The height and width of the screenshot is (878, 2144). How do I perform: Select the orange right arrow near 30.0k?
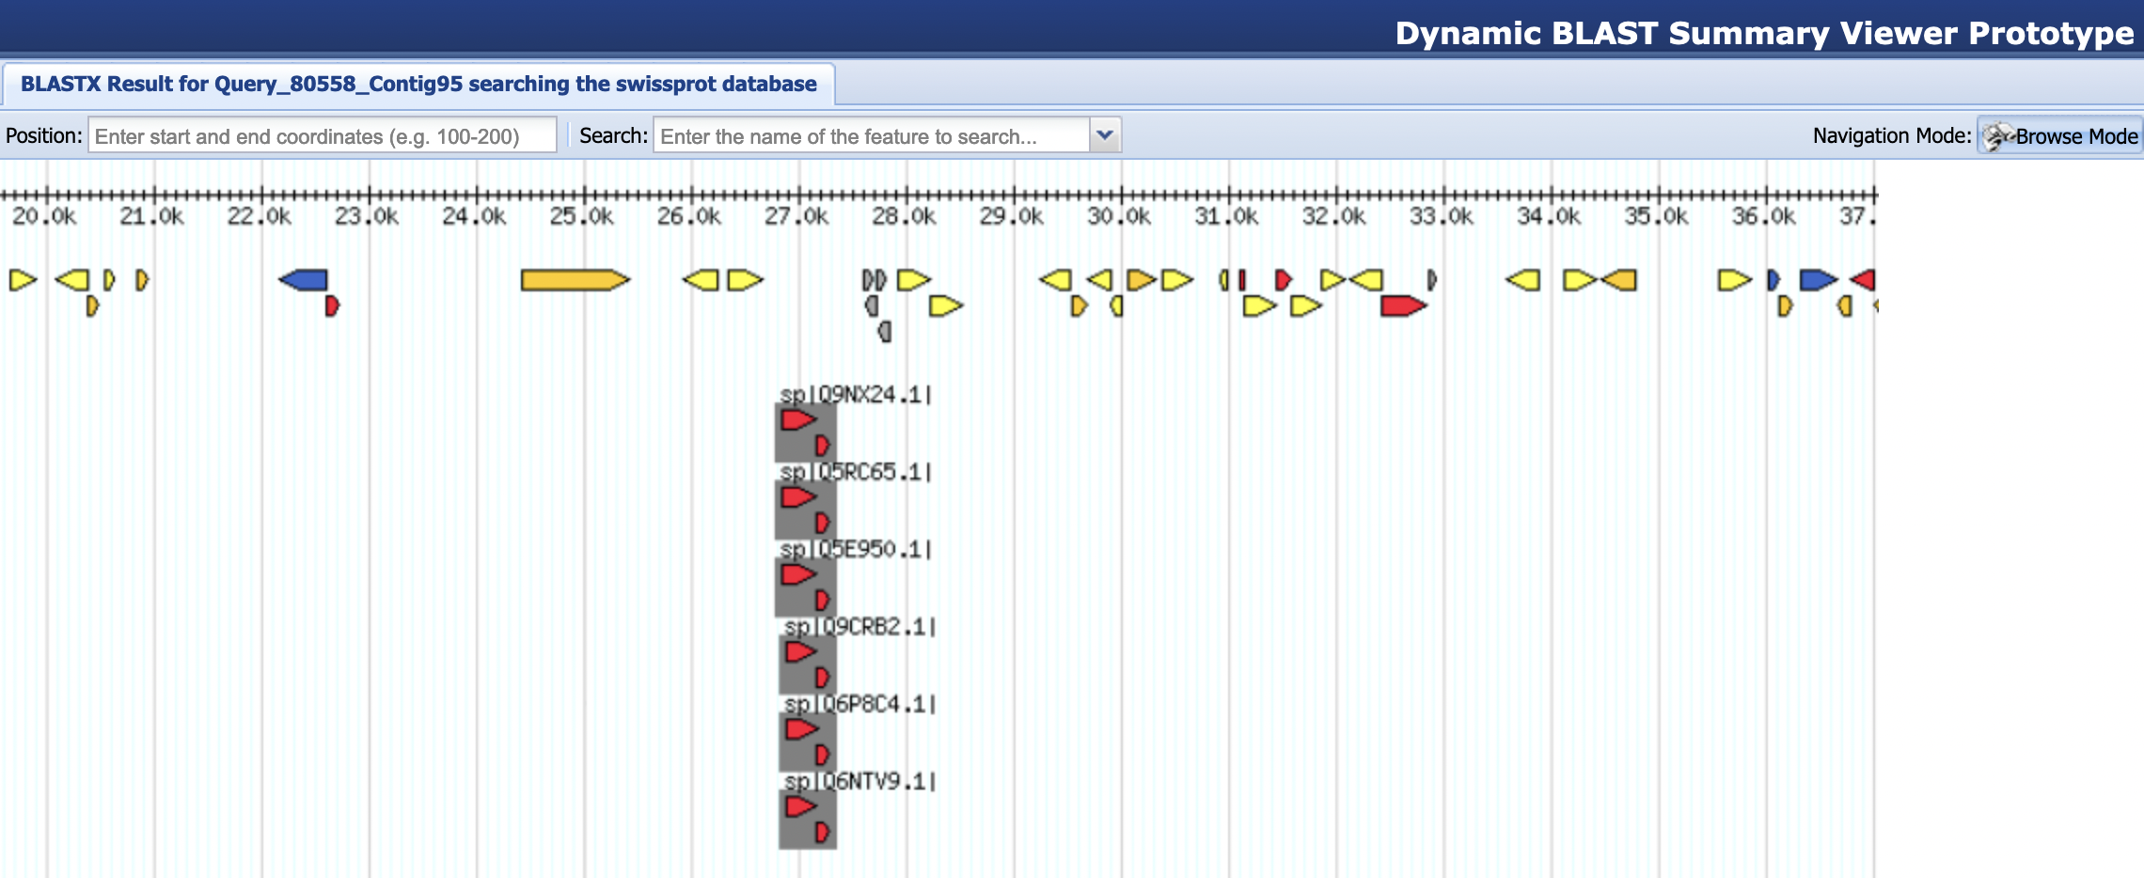coord(1141,280)
